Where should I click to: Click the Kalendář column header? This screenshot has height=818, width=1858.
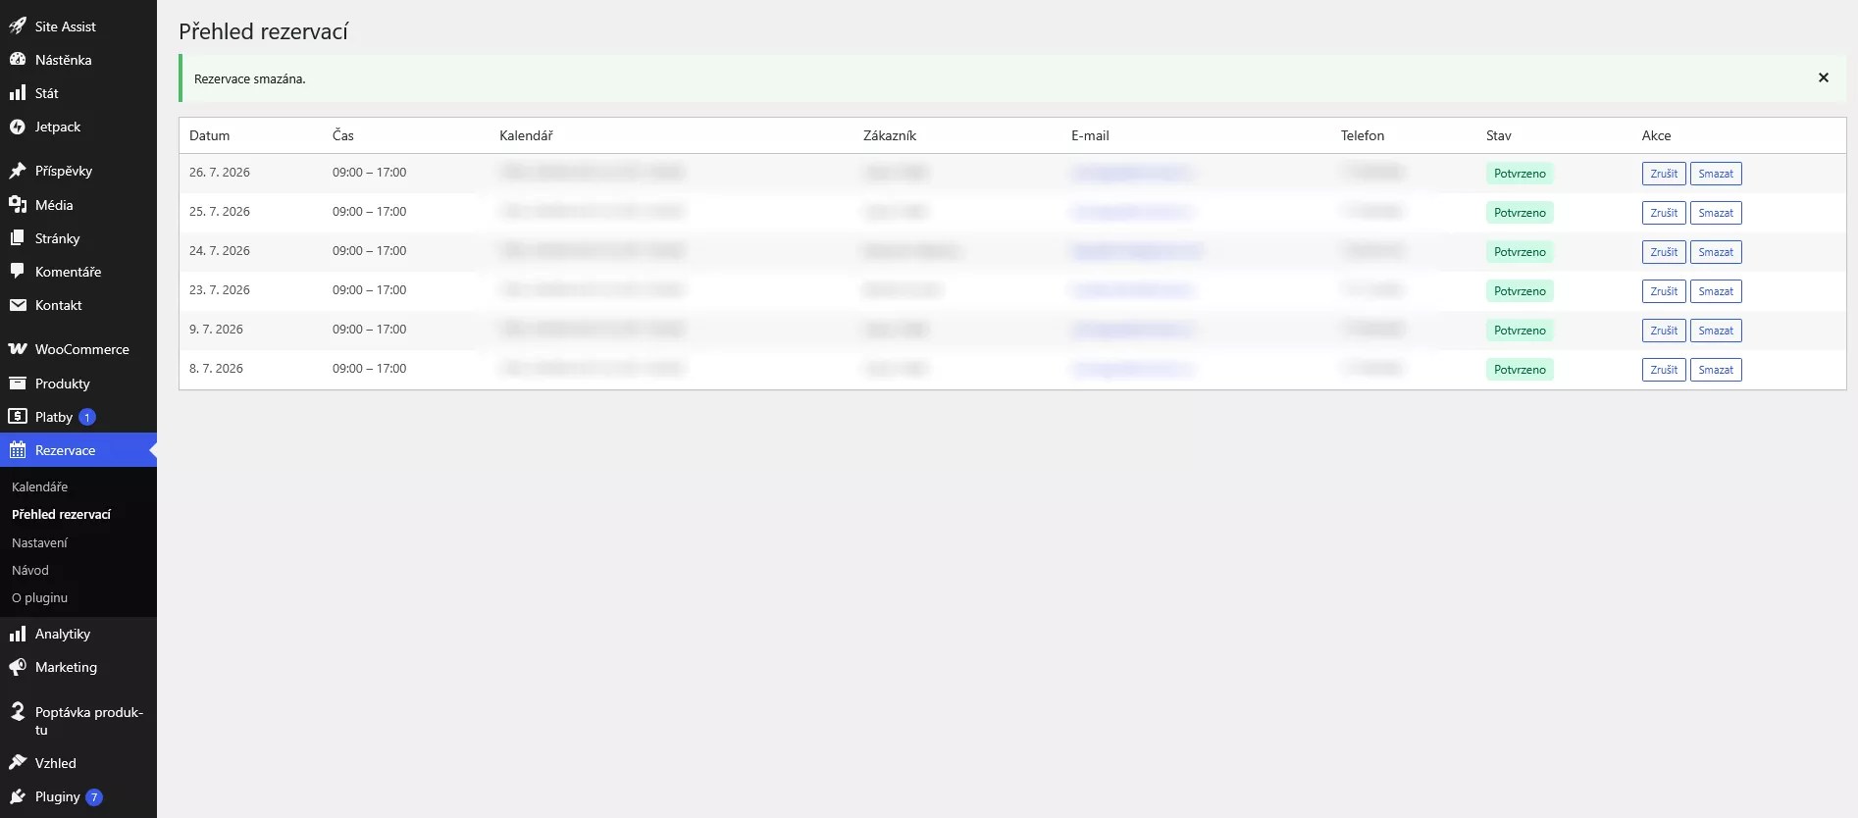point(526,135)
